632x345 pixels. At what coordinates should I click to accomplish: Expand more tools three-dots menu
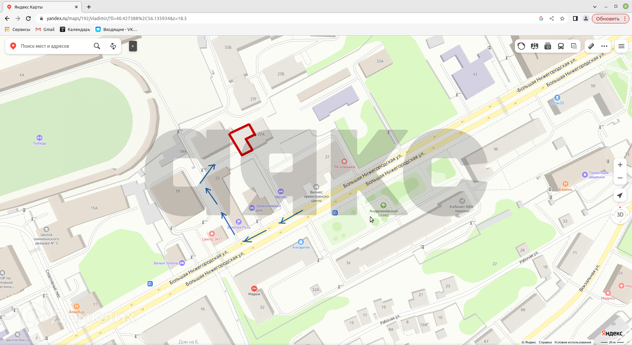604,46
